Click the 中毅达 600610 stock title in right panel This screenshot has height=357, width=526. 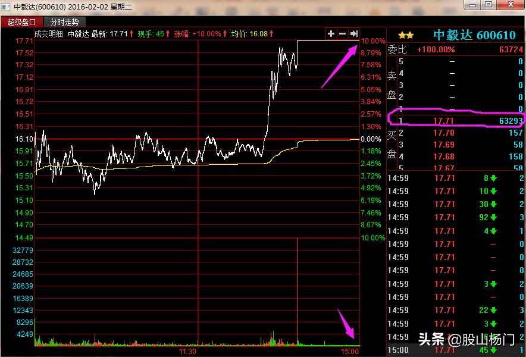click(474, 35)
